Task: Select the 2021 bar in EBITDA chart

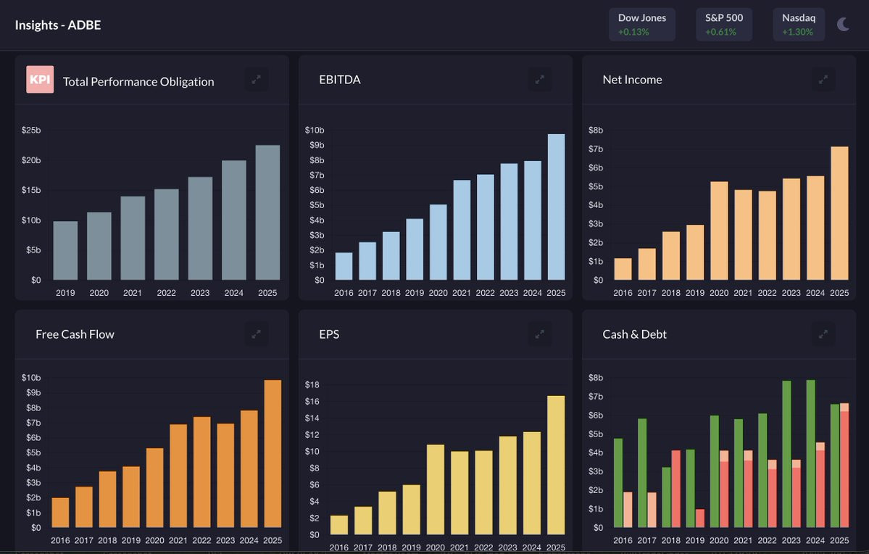Action: coord(462,230)
